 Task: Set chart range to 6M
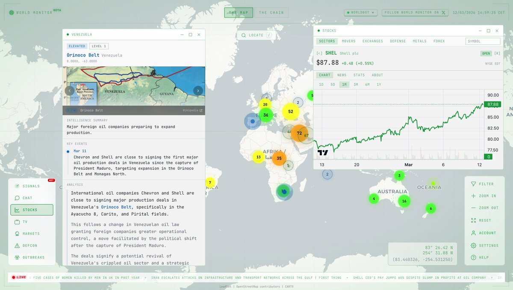pyautogui.click(x=367, y=85)
